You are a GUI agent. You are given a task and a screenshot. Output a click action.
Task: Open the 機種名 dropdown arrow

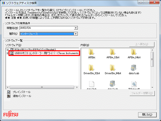(76, 28)
